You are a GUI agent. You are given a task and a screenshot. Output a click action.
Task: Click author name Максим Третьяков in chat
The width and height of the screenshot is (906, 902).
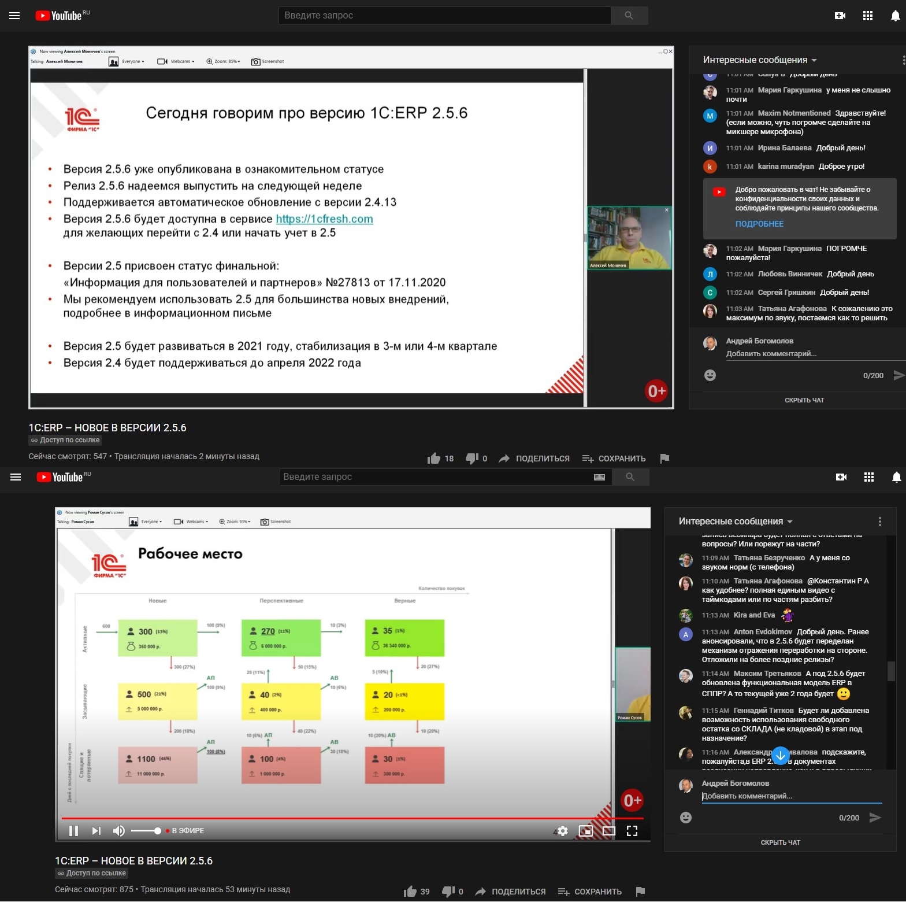click(767, 674)
